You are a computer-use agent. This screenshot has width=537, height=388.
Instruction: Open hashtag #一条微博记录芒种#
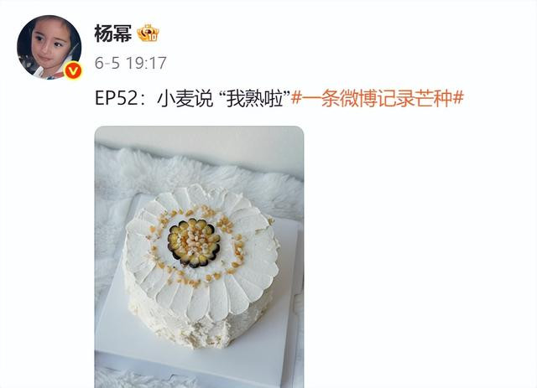[378, 99]
